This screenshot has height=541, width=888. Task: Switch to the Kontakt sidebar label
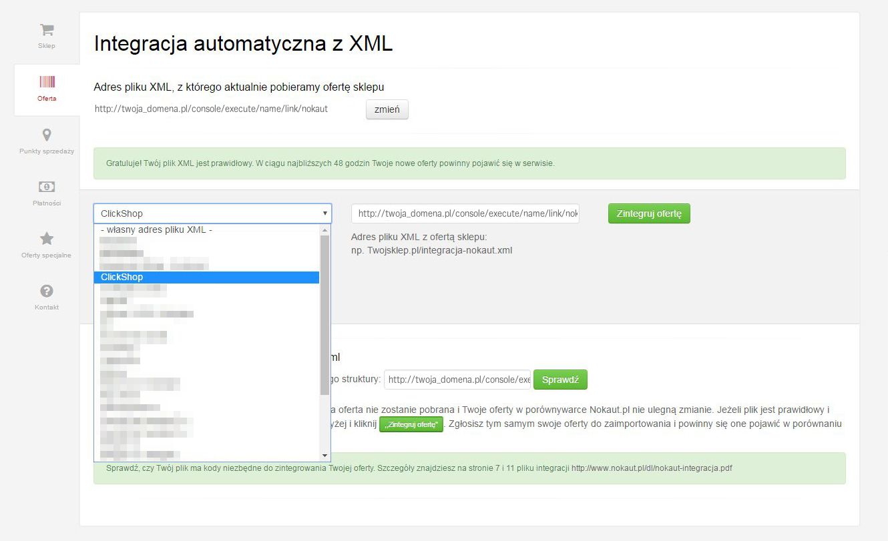(47, 308)
